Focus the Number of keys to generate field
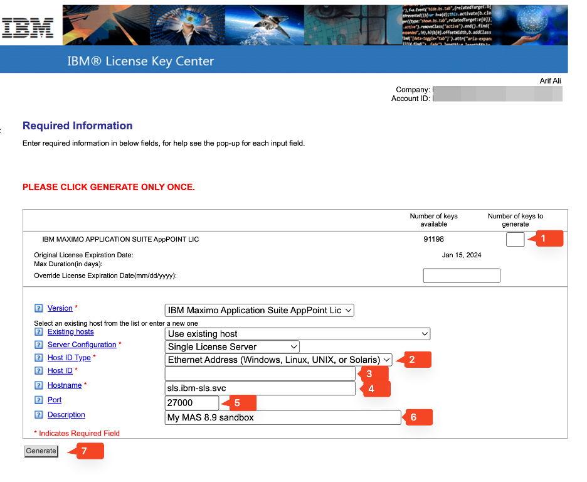This screenshot has height=482, width=587. [515, 239]
